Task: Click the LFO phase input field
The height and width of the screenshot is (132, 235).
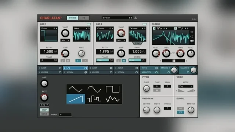Action: [x=65, y=115]
